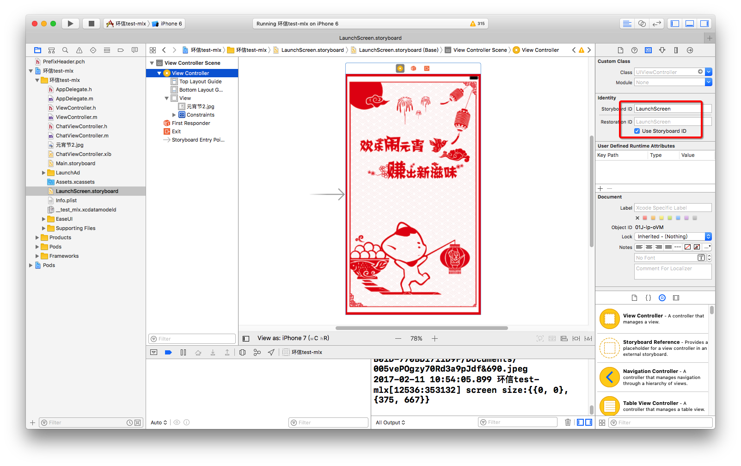Show the Connections inspector
This screenshot has height=466, width=741.
click(x=690, y=50)
